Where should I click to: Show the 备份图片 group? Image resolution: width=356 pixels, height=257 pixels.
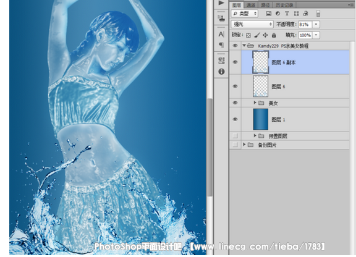click(x=235, y=145)
